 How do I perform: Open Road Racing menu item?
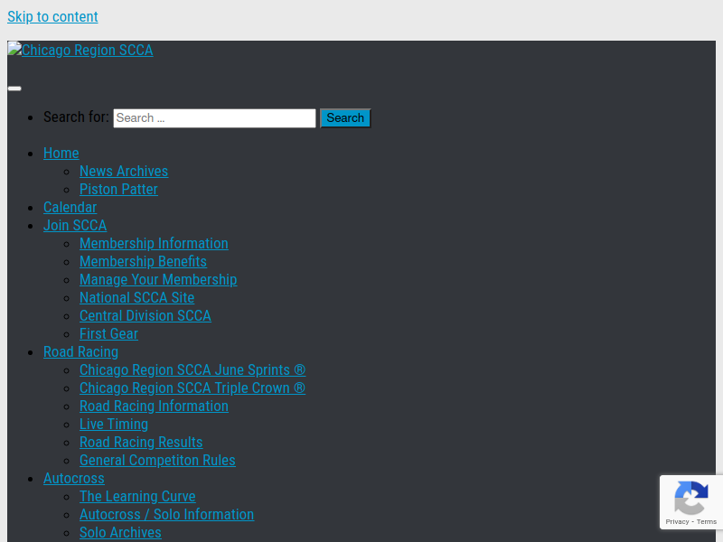pos(80,351)
